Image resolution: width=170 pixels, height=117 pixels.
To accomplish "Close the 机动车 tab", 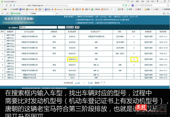I will point(53,13).
